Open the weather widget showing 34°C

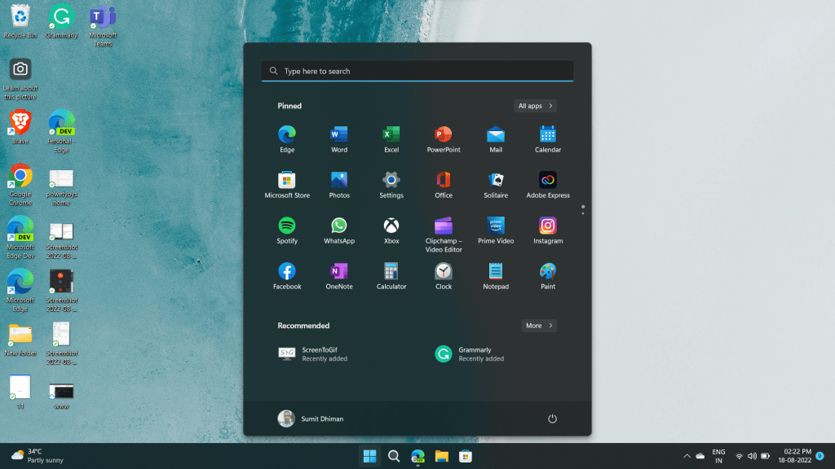pos(38,456)
